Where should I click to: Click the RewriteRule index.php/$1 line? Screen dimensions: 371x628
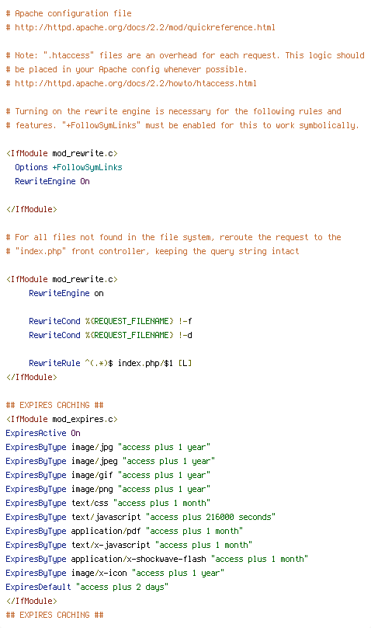(x=110, y=363)
